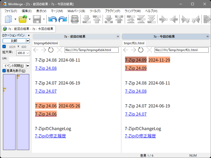Select the tmprcff2c.html tab
211x158 pixels.
click(x=134, y=43)
